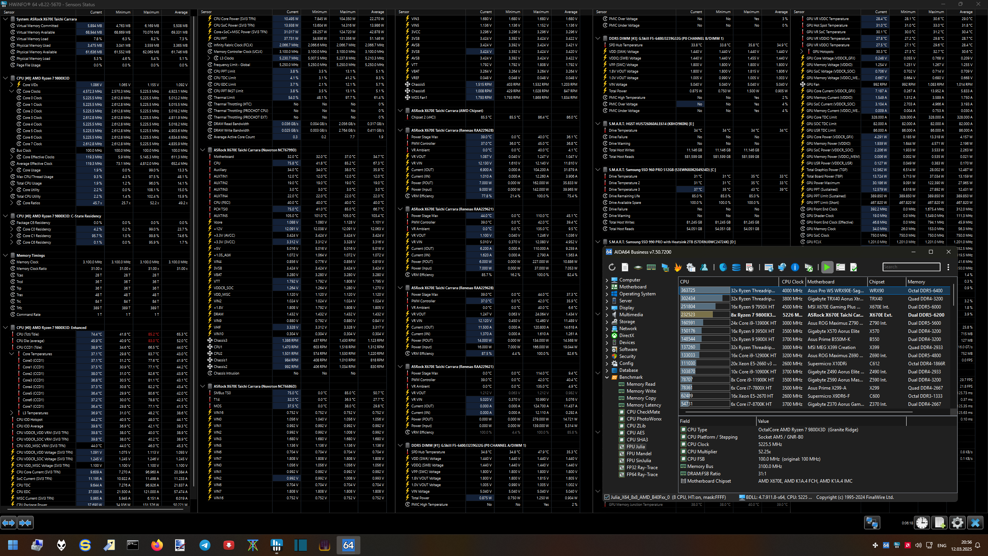Click HWiNFO settings gear icon
This screenshot has height=556, width=988.
pos(958,523)
